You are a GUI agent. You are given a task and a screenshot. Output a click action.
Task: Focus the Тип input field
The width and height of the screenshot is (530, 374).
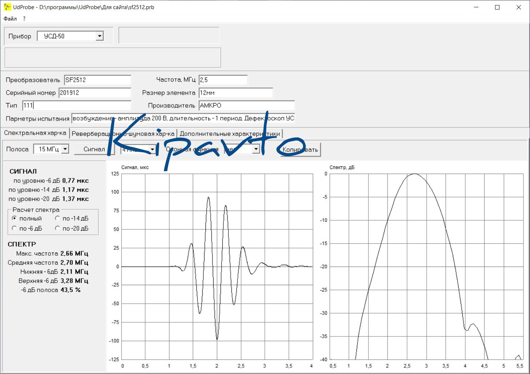(x=77, y=106)
